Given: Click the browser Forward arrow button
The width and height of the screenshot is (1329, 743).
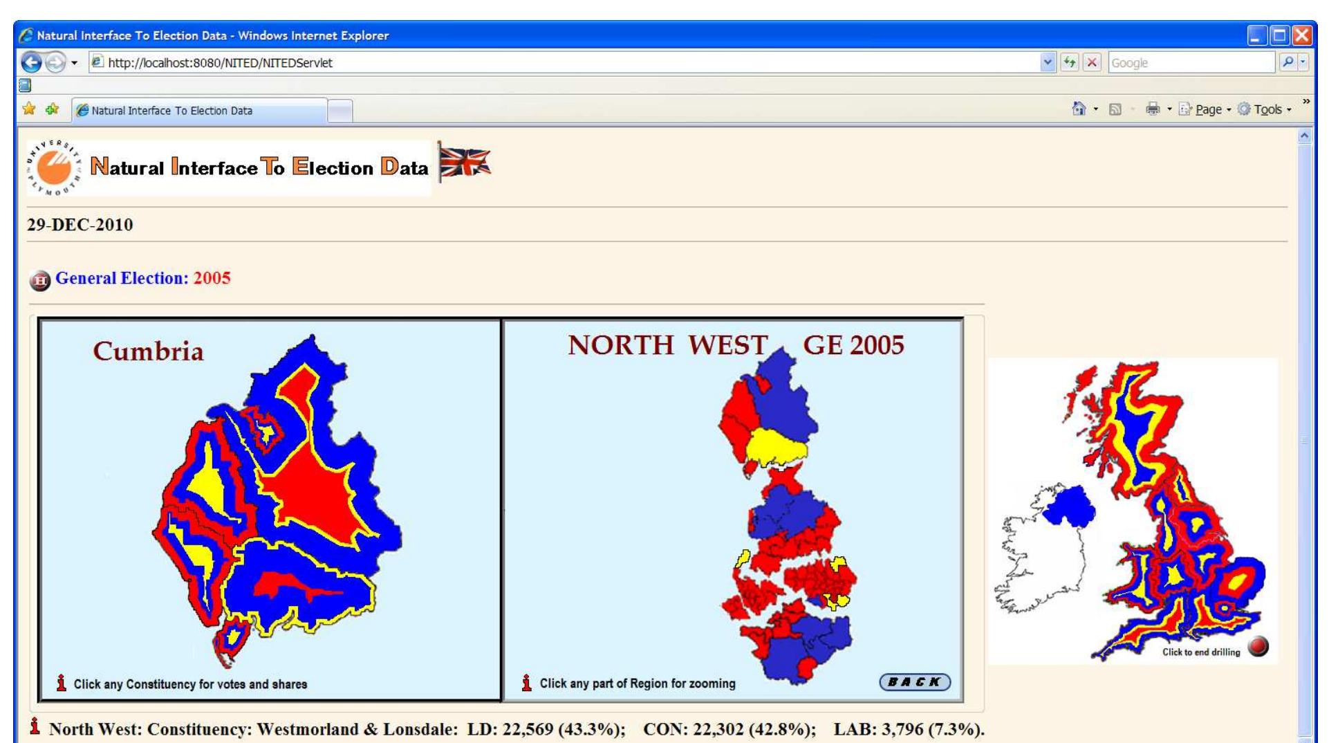Looking at the screenshot, I should click(55, 62).
